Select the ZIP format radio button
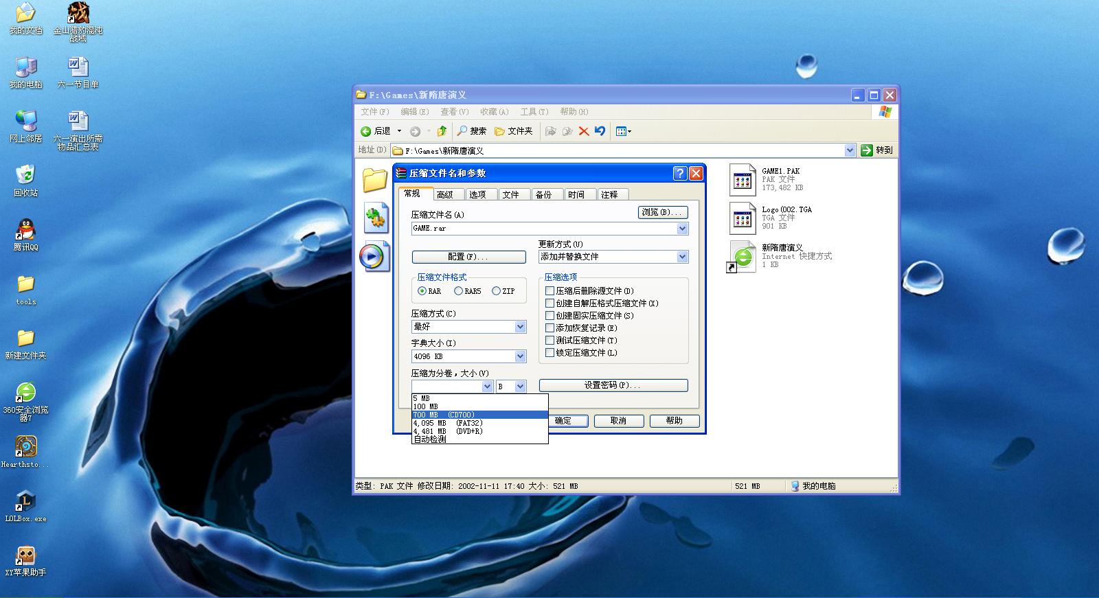Screen dimensions: 1099x598 (496, 291)
